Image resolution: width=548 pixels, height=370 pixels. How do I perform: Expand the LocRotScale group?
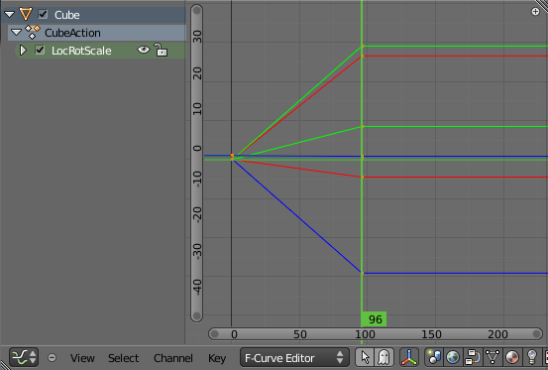(23, 50)
